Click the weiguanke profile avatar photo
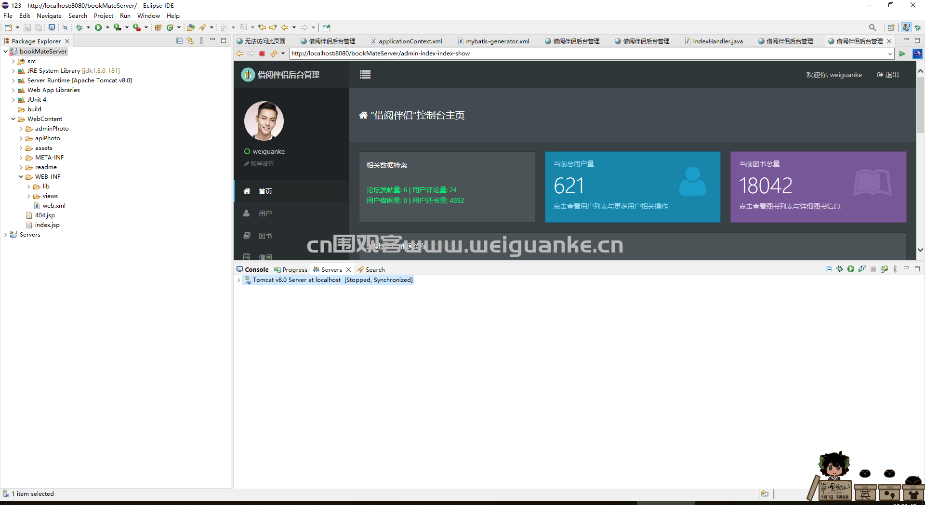The image size is (925, 505). pyautogui.click(x=264, y=120)
